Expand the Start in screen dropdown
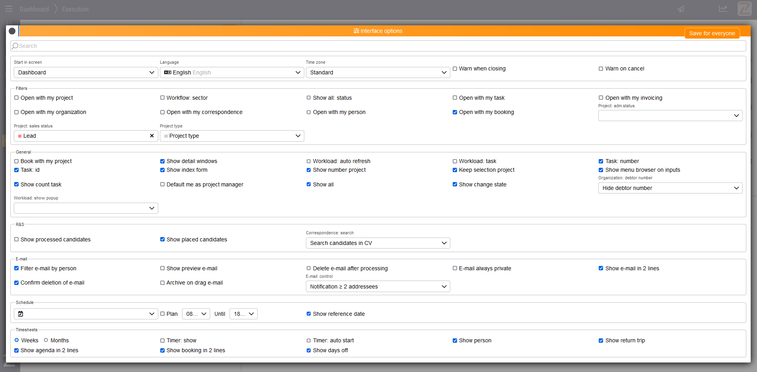This screenshot has width=757, height=372. pos(86,72)
